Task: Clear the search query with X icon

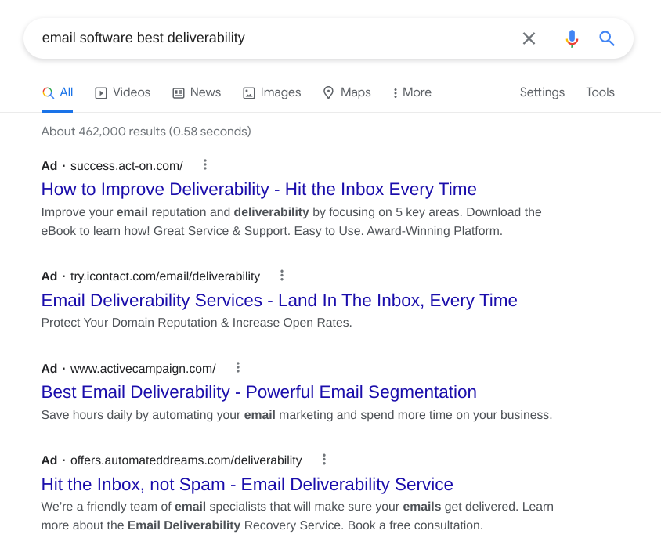Action: [529, 38]
